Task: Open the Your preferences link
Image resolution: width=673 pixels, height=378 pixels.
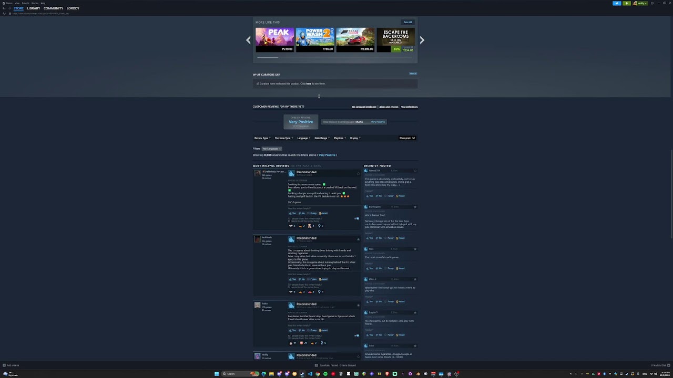Action: click(409, 107)
